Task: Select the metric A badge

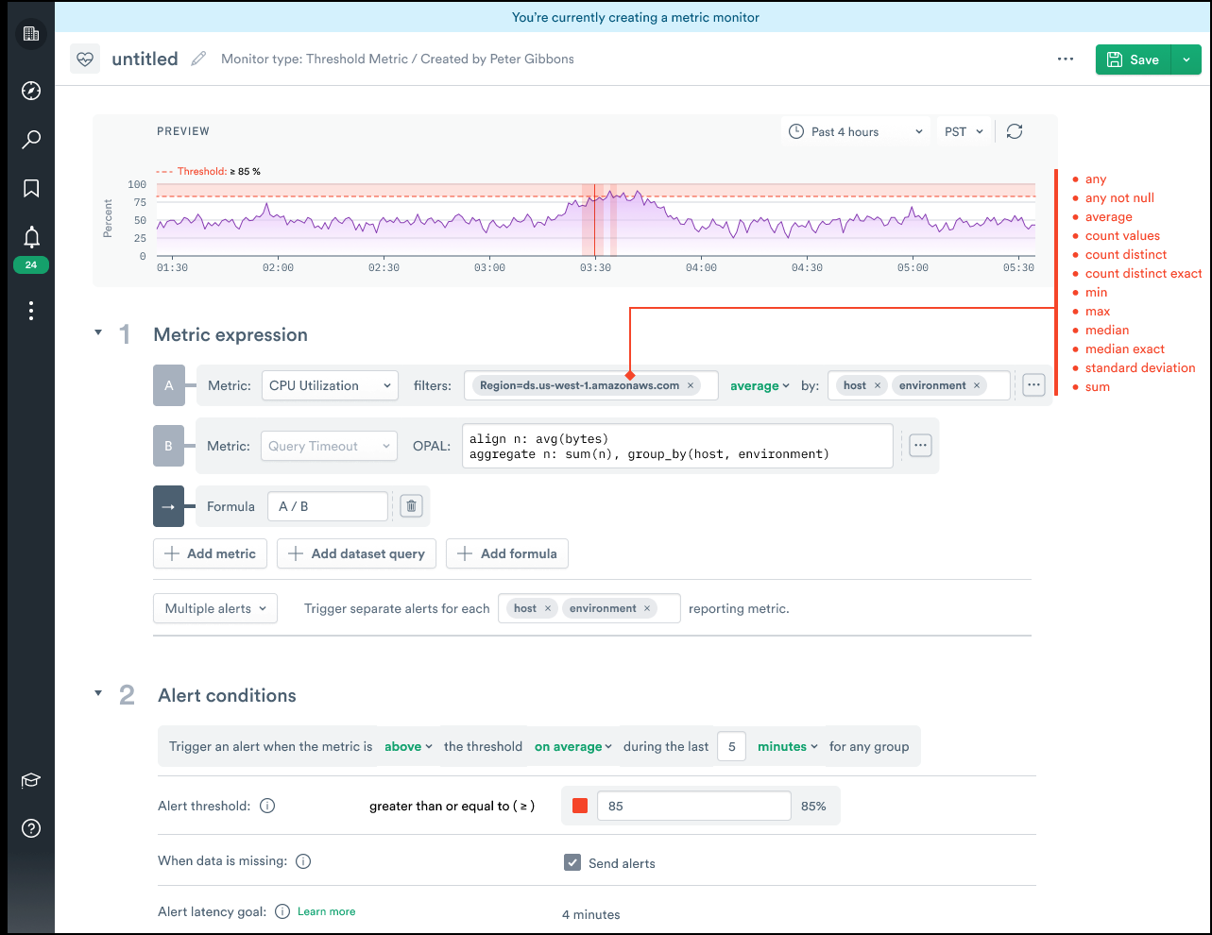Action: [x=169, y=385]
